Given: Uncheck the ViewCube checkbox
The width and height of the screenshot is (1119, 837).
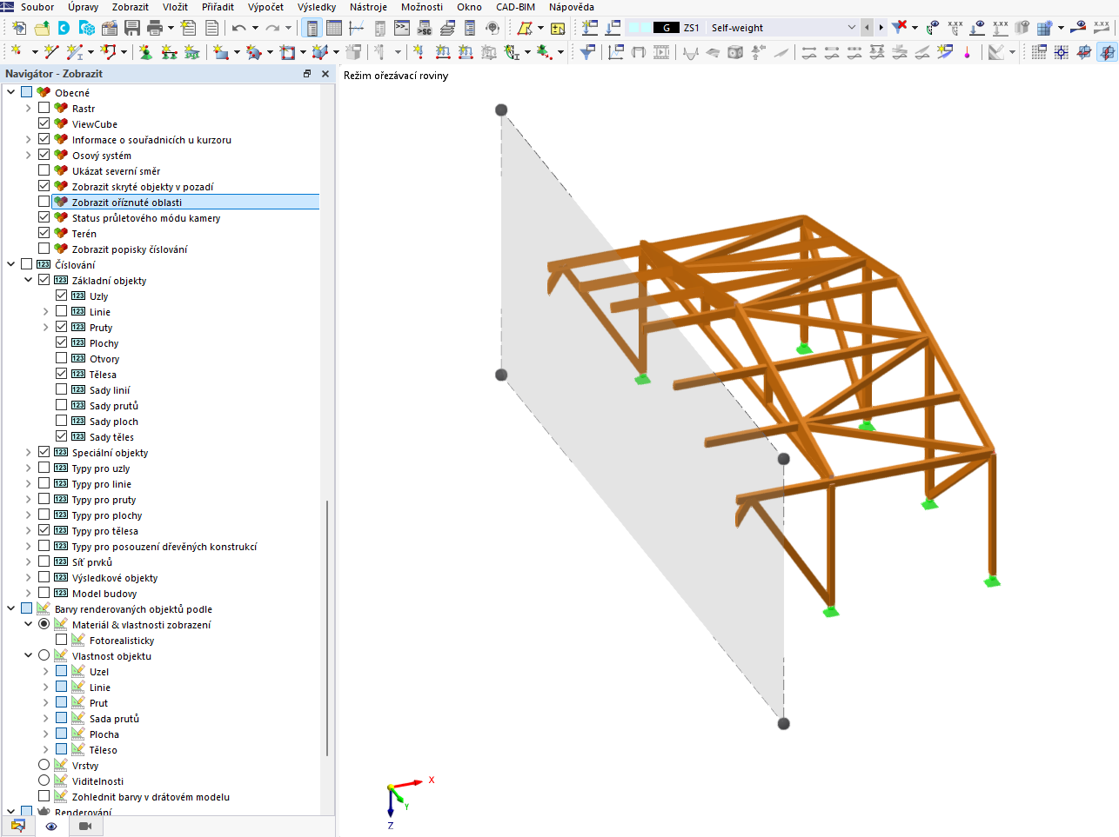Looking at the screenshot, I should point(44,123).
